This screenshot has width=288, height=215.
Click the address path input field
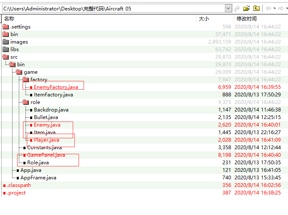point(114,8)
